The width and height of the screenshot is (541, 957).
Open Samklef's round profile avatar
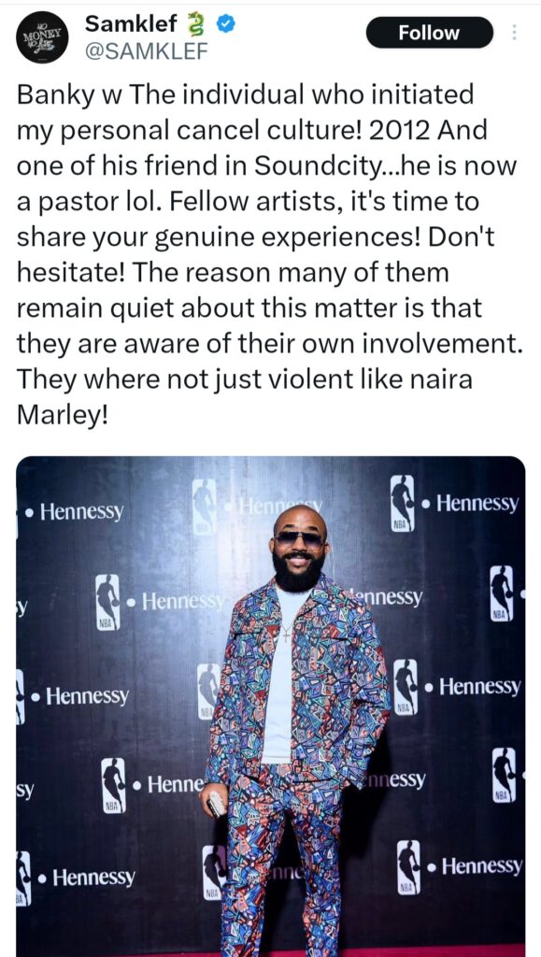click(42, 37)
